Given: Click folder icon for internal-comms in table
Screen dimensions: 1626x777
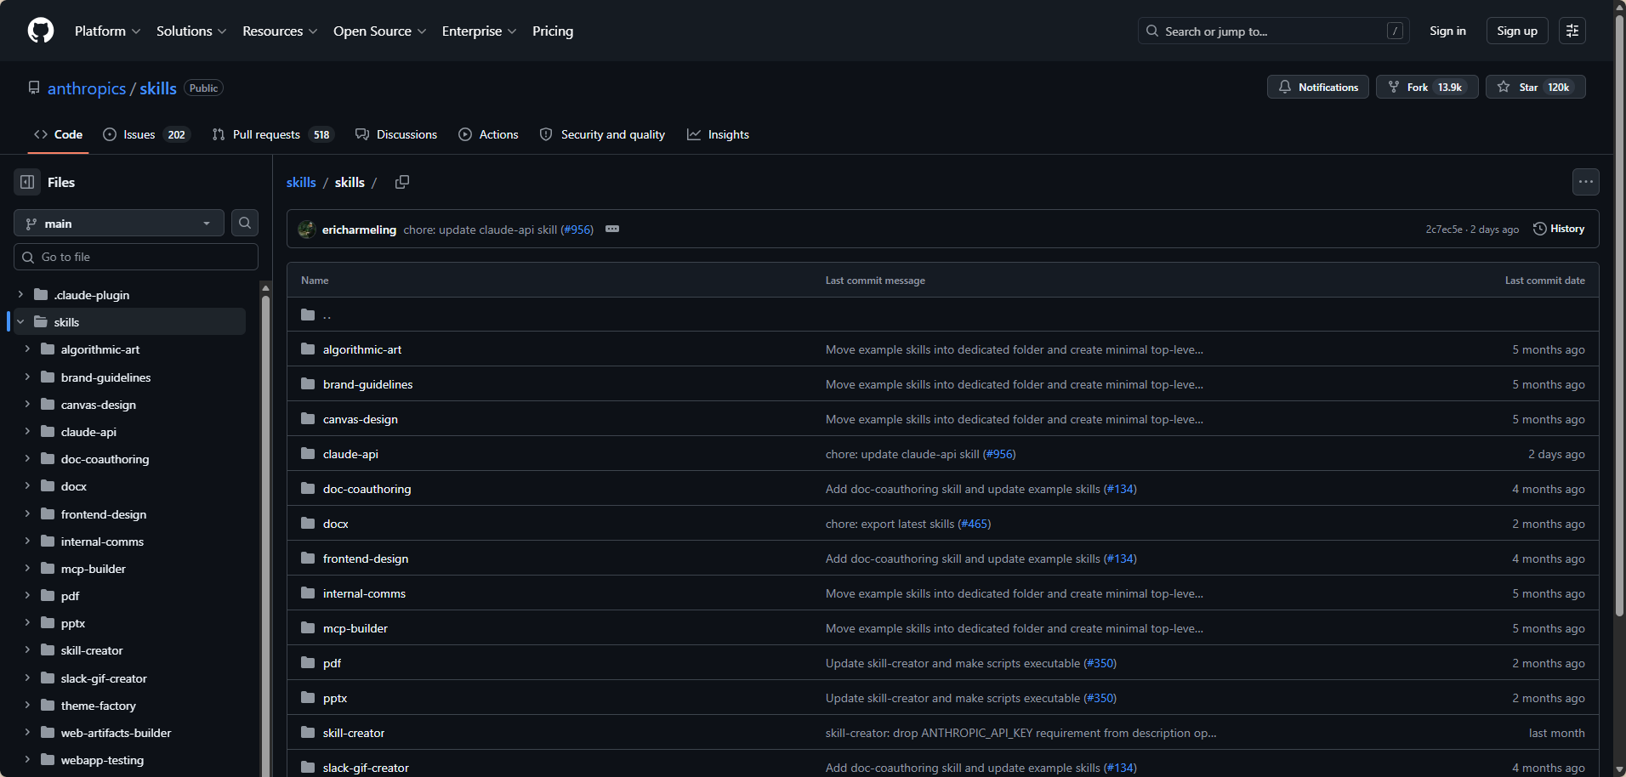Looking at the screenshot, I should 308,593.
